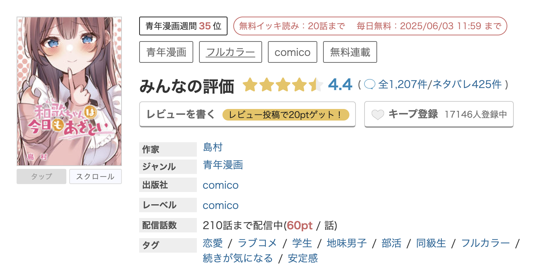543x275 pixels.
Task: Switch to スクロール reading mode
Action: [x=95, y=176]
